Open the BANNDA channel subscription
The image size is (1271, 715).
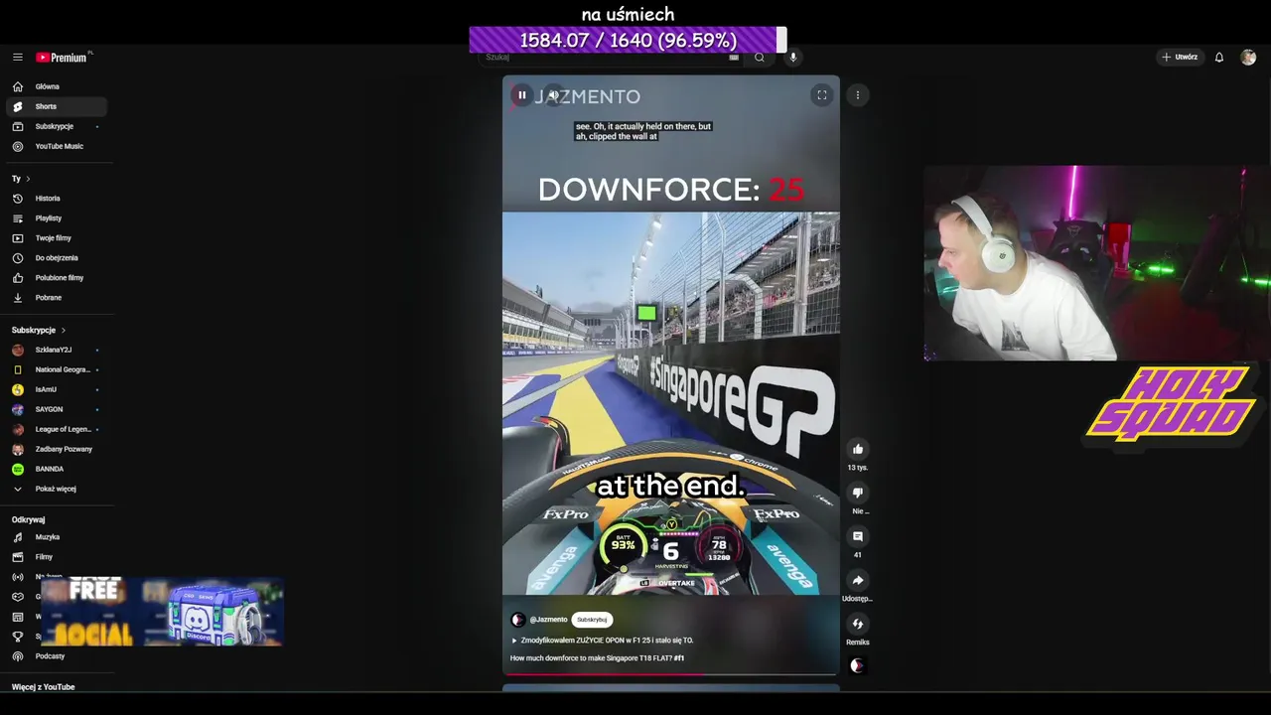tap(56, 469)
